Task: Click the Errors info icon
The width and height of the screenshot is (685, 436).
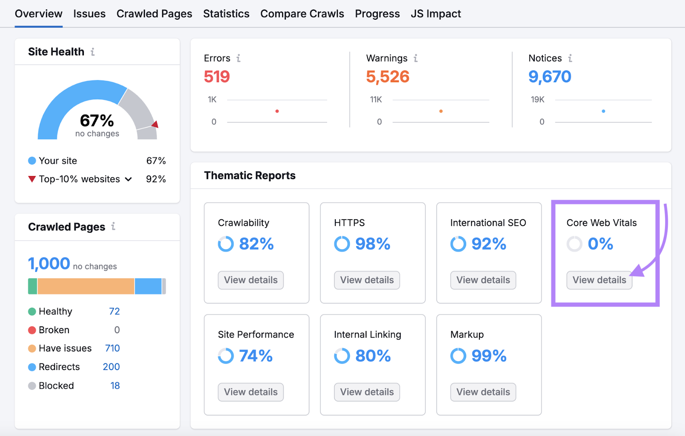Action: (238, 58)
